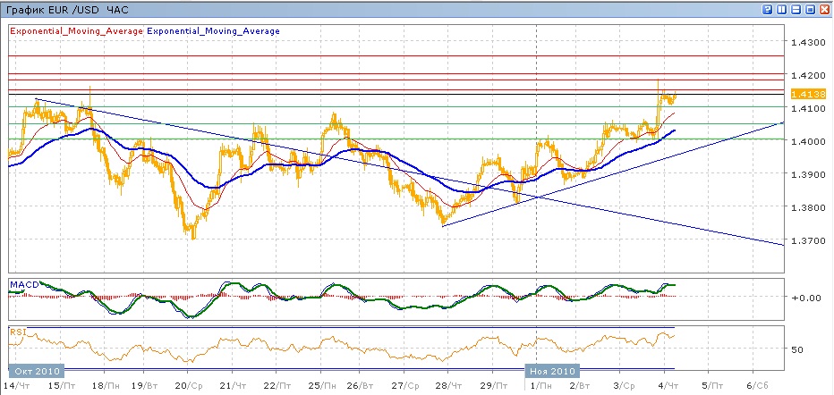Click the orange 1.4138 current price tag
This screenshot has width=834, height=395.
tap(804, 92)
